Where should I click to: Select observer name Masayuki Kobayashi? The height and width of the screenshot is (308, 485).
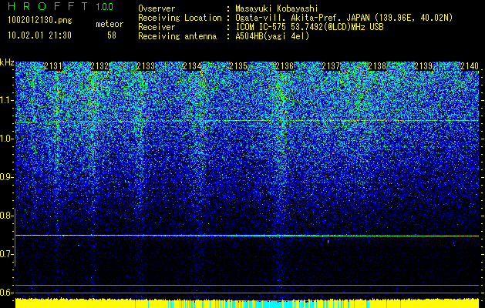pos(276,8)
